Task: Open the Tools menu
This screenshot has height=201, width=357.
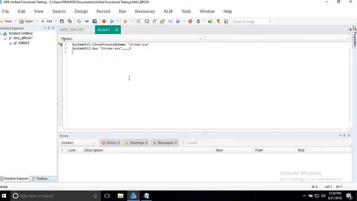Action: point(186,11)
